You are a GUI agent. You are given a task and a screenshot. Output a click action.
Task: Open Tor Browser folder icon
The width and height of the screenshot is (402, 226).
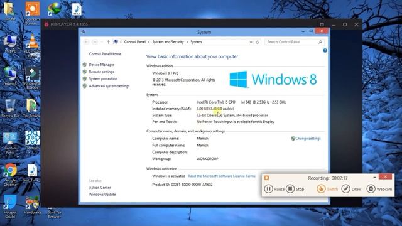(x=32, y=108)
